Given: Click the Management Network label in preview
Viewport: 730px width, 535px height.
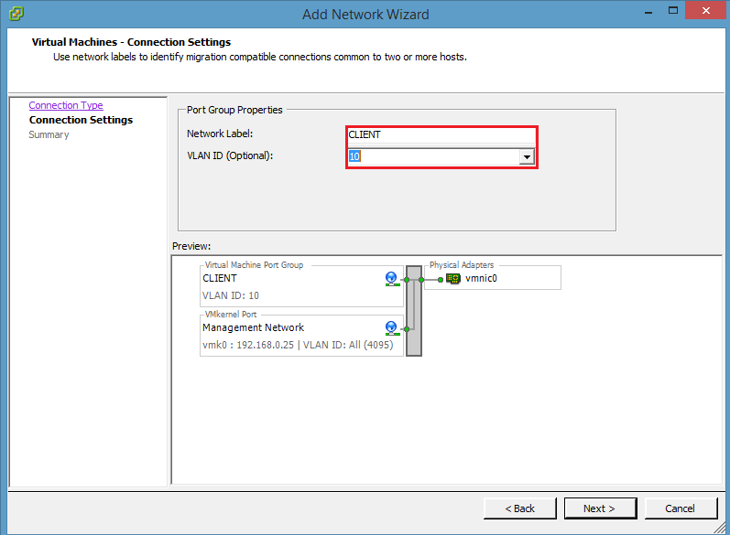Looking at the screenshot, I should click(x=253, y=327).
